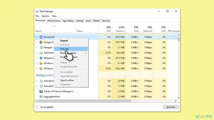Click Google Chrome memory value 729.7 MB
214x120 pixels.
point(120,42)
